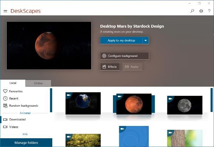Screen dimensions: 214x147
Task: Click video badge on tree bark thumbnail
Action: tap(170, 133)
